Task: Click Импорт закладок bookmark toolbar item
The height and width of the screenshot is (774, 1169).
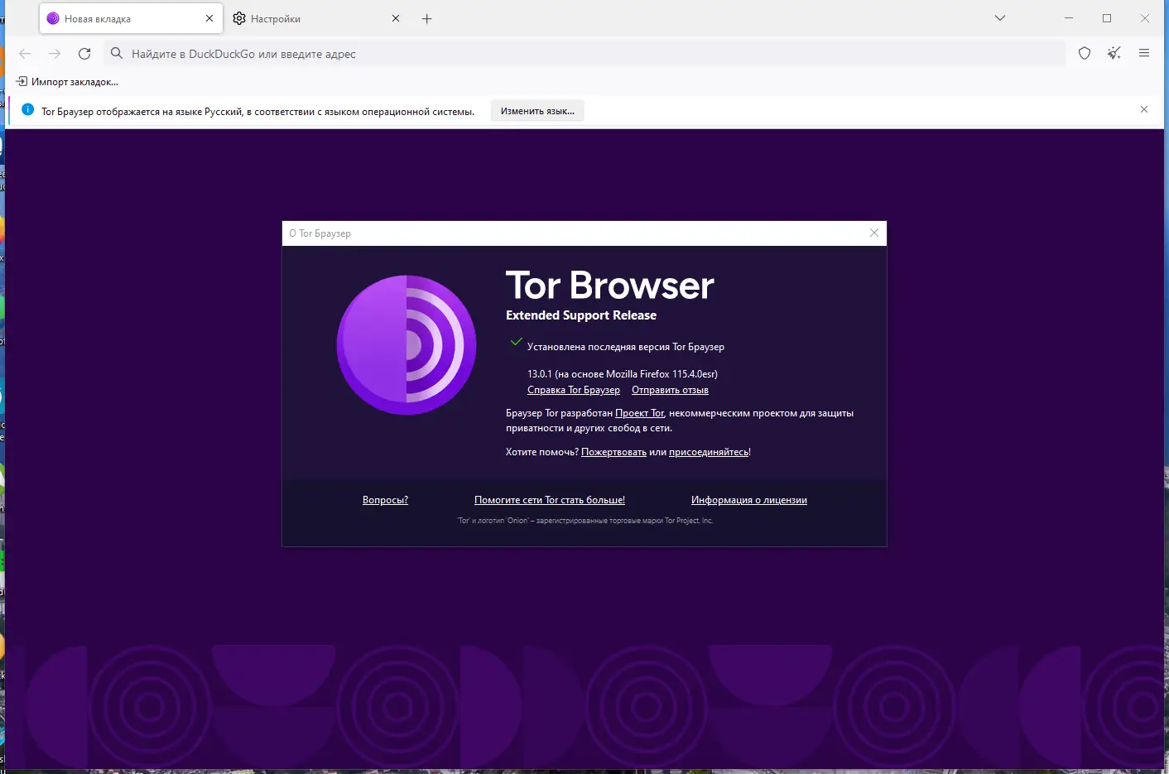Action: (67, 82)
